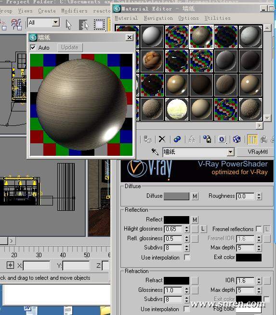
Task: Click Bind to Space Warp icon
Action: pos(16,25)
